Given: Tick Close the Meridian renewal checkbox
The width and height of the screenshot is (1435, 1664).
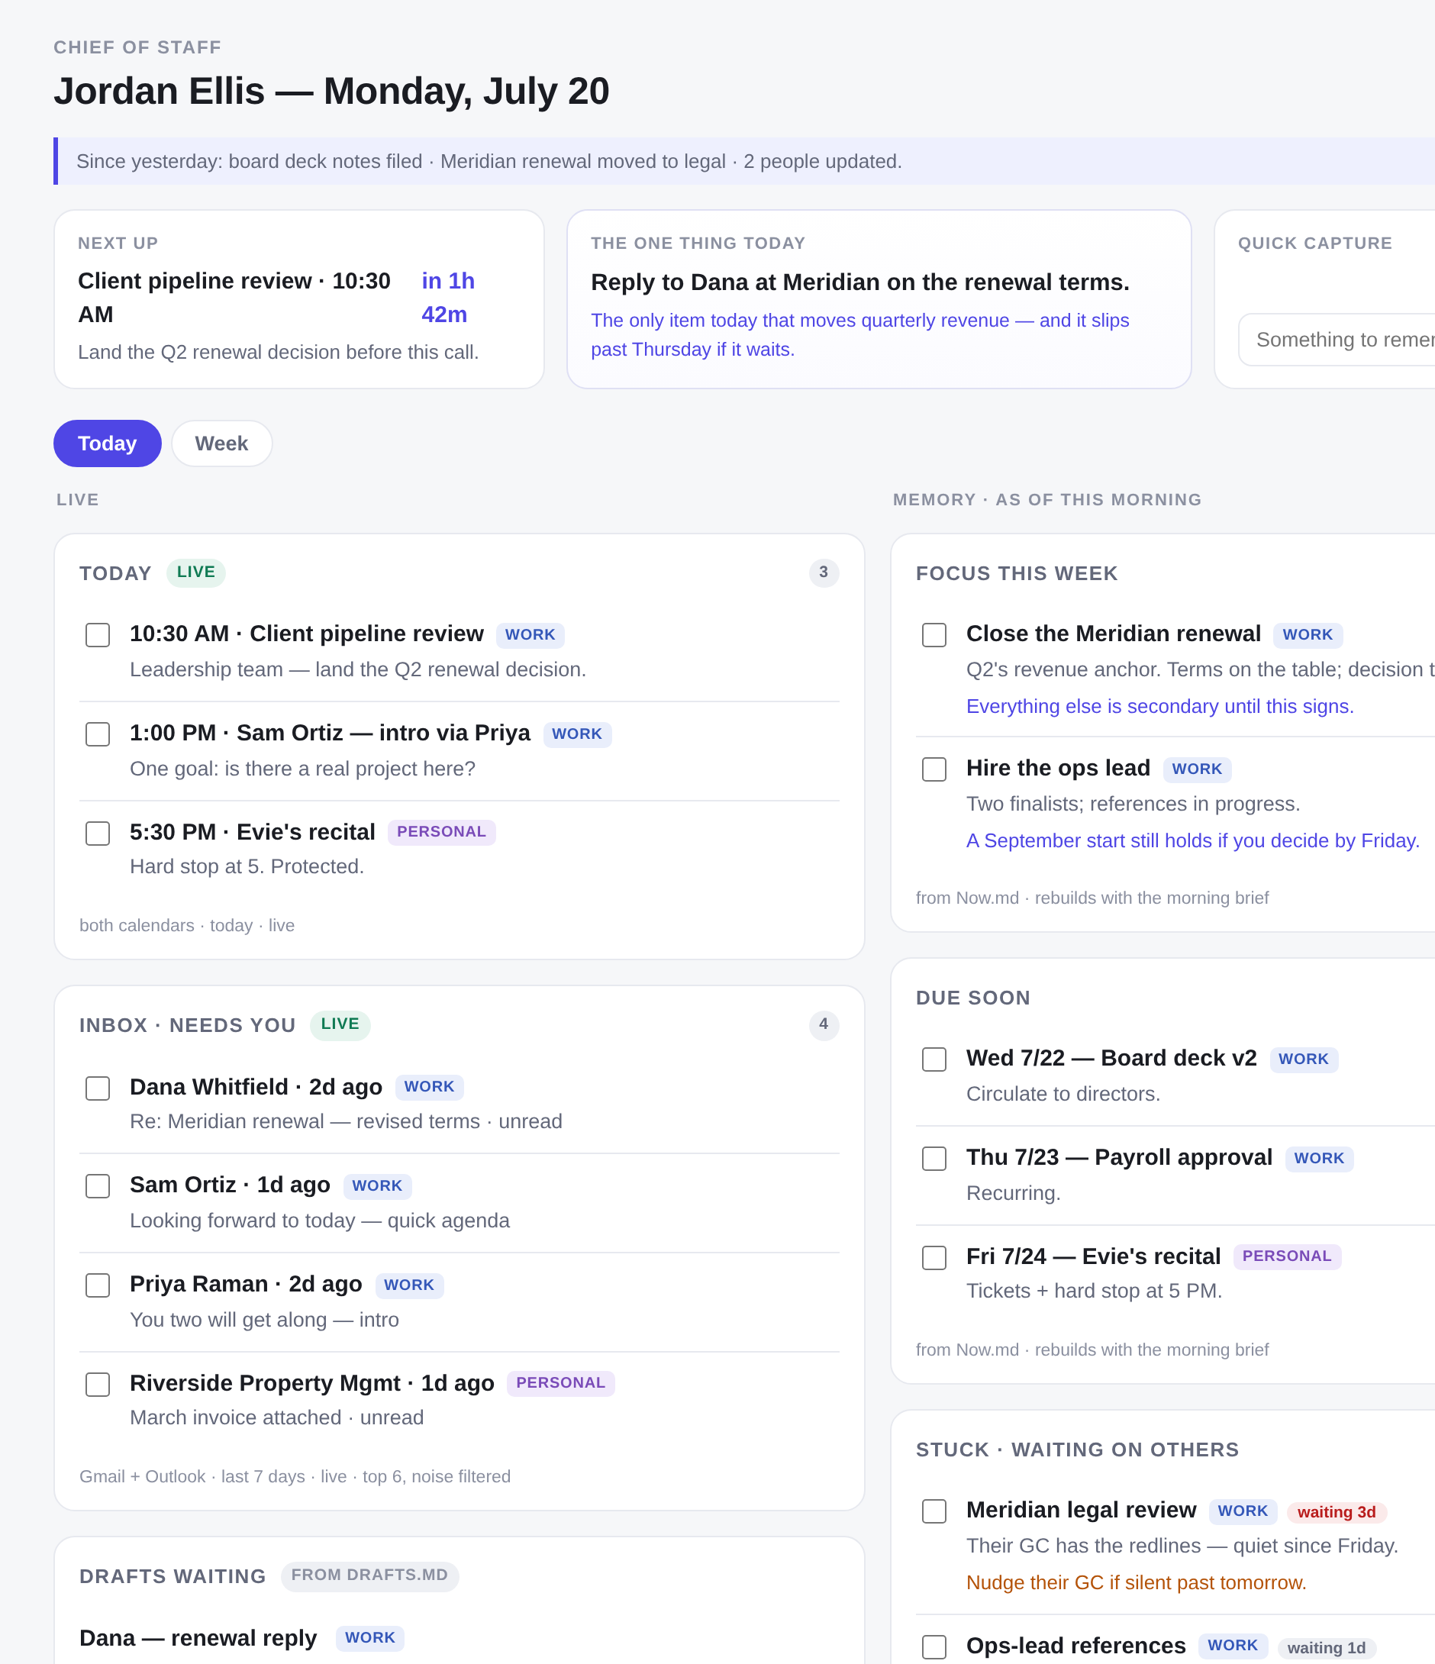Looking at the screenshot, I should pyautogui.click(x=934, y=634).
